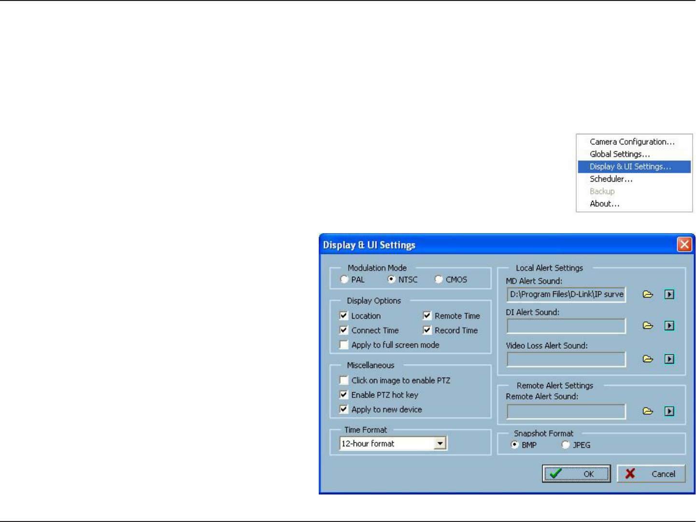Viewport: 696px width, 522px height.
Task: Click the Video Loss Alert Sound field
Action: point(566,359)
